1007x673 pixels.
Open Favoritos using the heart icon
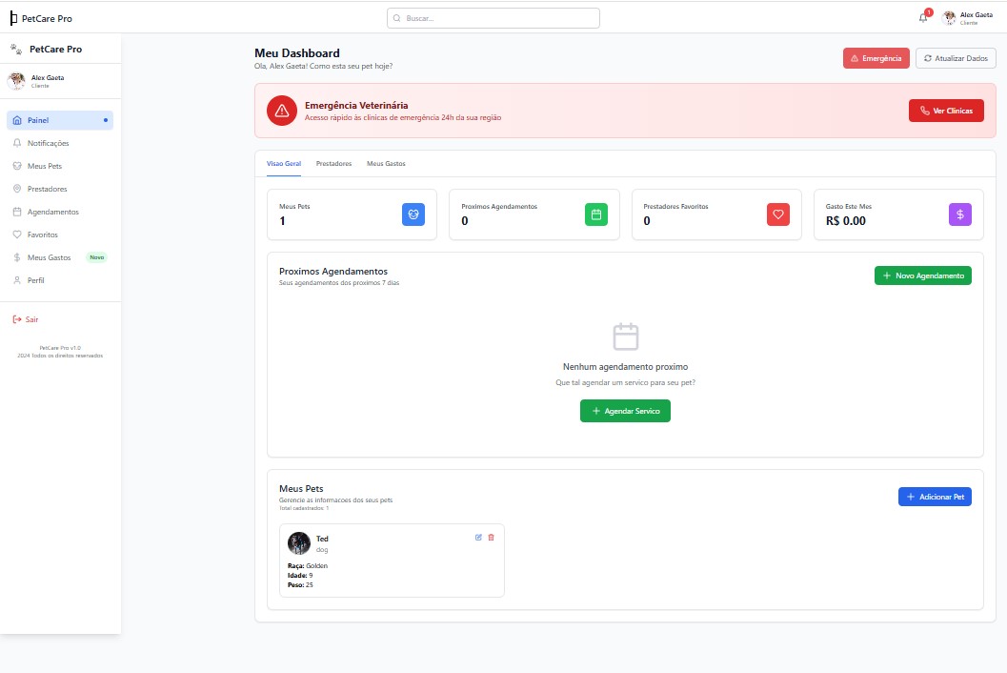tap(16, 235)
